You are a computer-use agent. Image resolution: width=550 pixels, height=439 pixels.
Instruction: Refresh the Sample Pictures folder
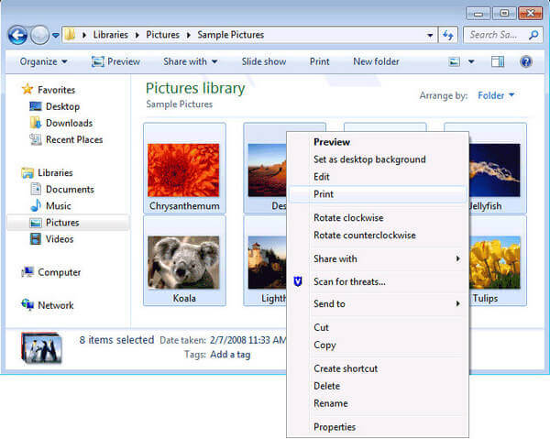coord(448,35)
